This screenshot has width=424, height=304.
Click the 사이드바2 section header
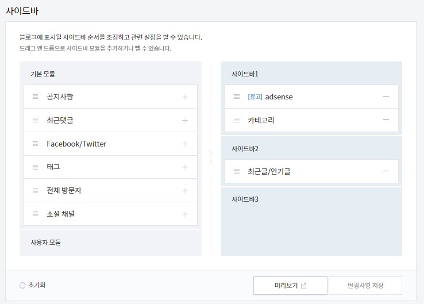click(x=245, y=148)
